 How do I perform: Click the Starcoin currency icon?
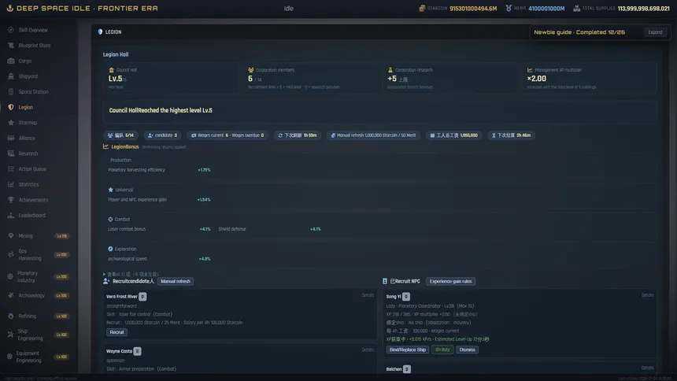click(422, 8)
